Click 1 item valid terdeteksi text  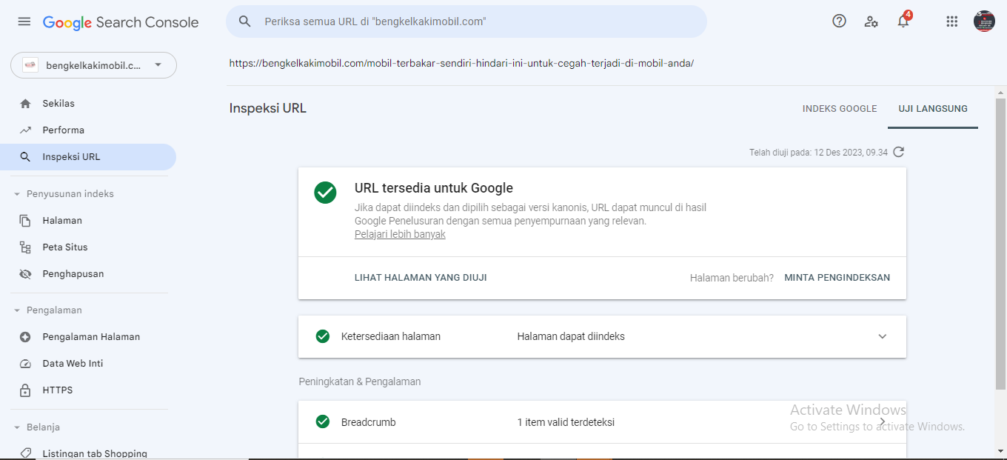tap(566, 422)
